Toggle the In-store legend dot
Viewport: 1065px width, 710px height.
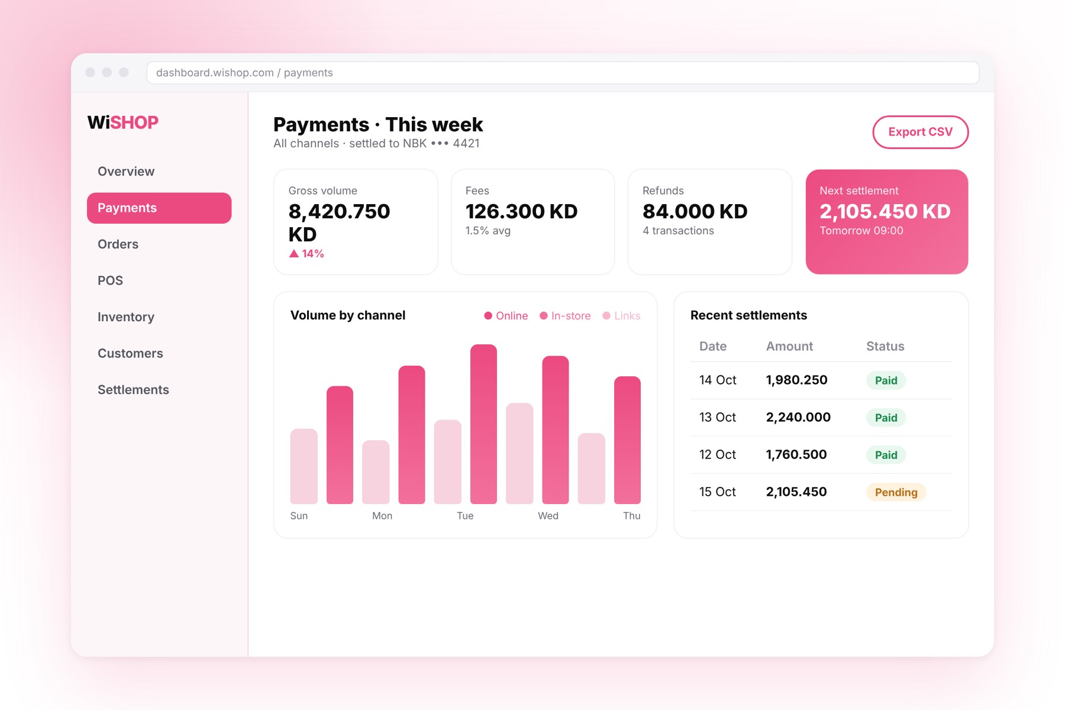(544, 316)
